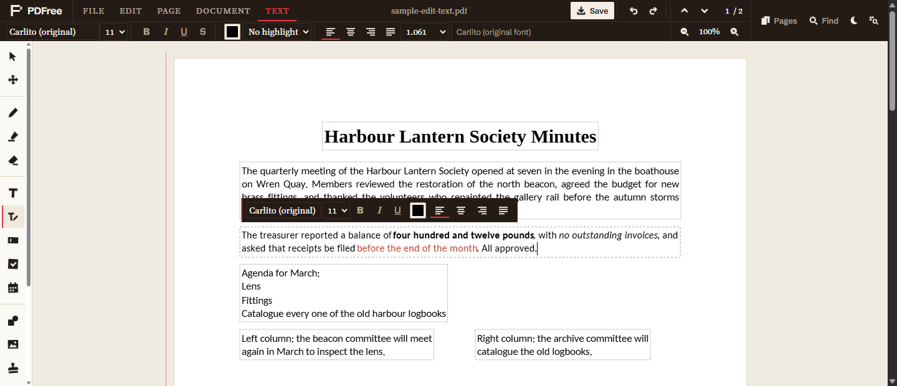Center text alignment in top toolbar

click(x=351, y=32)
